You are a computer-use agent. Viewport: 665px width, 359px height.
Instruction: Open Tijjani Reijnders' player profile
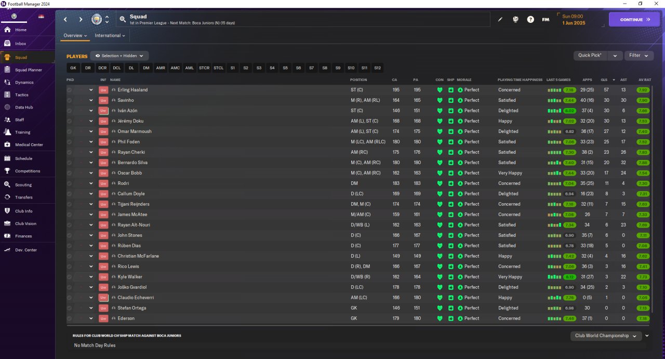click(133, 204)
